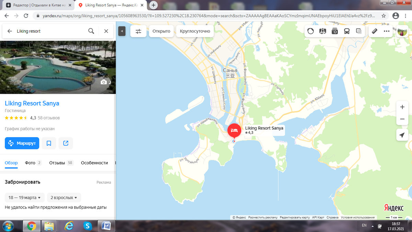
Task: Open the '2 взрослых' guests dropdown
Action: pos(64,198)
